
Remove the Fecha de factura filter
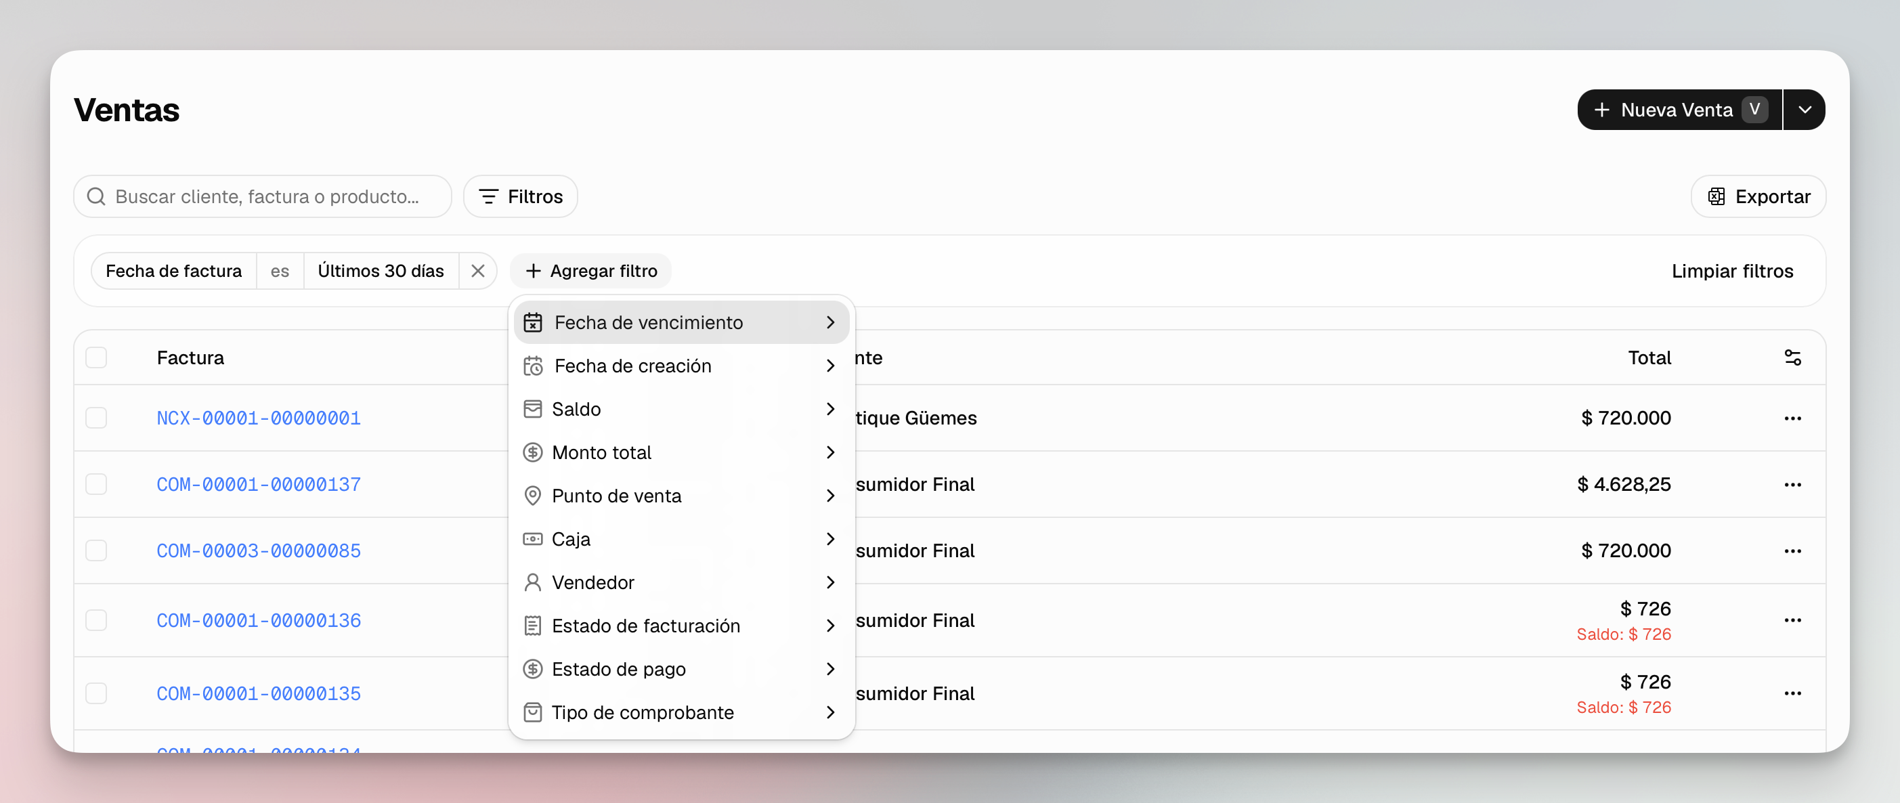[478, 271]
